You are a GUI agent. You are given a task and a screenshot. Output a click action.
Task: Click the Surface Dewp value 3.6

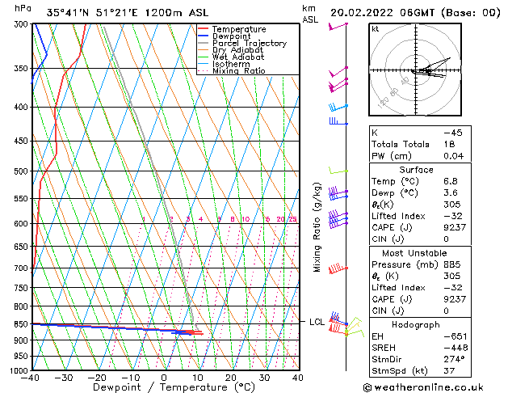[451, 193]
